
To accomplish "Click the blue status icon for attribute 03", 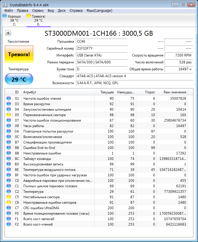I will pyautogui.click(x=9, y=104).
